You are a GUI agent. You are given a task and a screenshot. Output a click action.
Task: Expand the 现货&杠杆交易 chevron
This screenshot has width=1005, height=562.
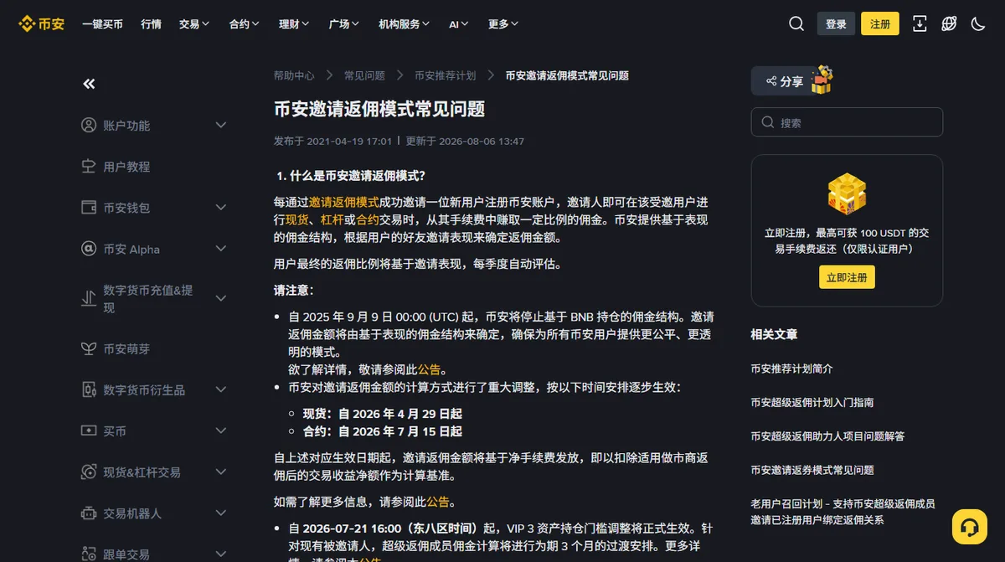[x=221, y=472]
